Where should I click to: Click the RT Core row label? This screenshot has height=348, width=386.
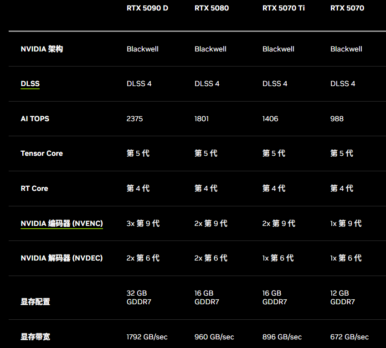34,188
